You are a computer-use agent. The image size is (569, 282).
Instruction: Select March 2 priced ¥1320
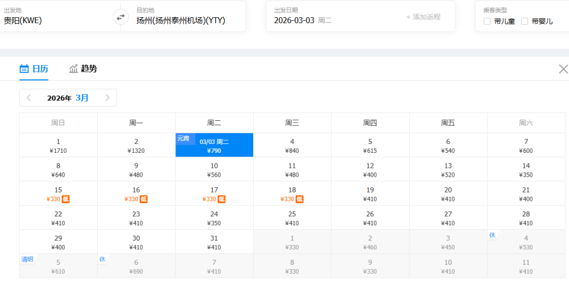point(136,145)
